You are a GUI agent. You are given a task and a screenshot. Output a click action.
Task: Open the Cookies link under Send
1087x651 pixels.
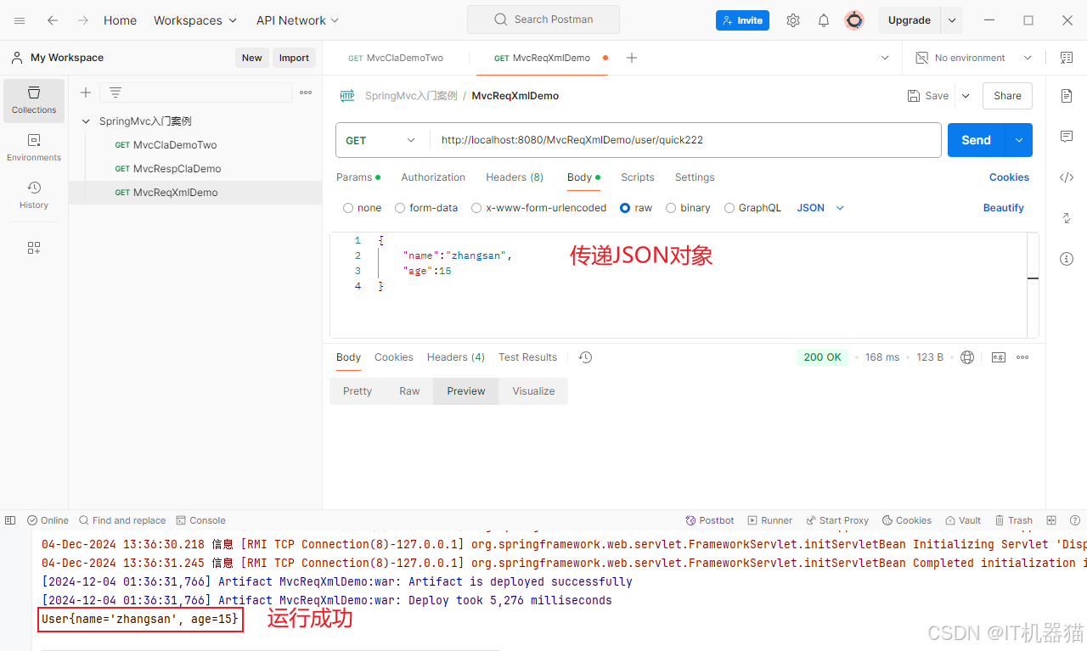[1009, 177]
